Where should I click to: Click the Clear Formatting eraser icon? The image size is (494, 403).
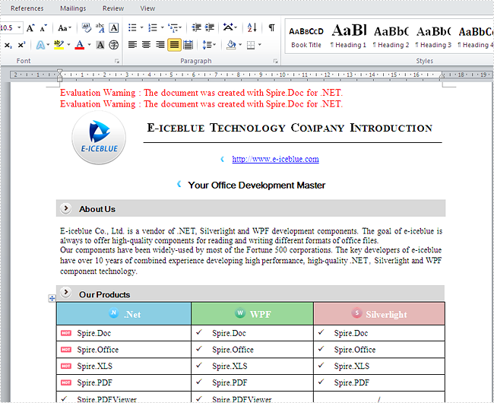87,27
